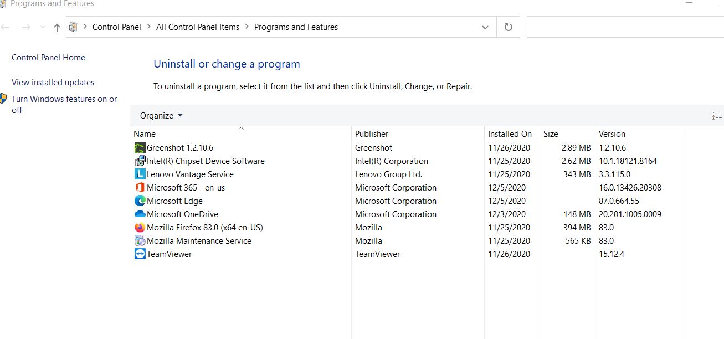Click the 12/3/2020 installed date
Screen dimensions: 724x339
click(x=507, y=214)
